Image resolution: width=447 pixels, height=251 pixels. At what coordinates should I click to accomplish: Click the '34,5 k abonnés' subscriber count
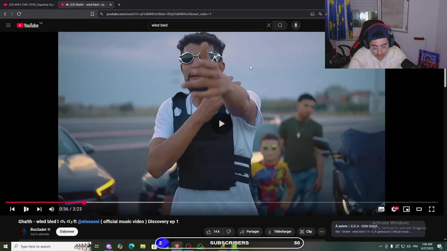[x=40, y=234]
